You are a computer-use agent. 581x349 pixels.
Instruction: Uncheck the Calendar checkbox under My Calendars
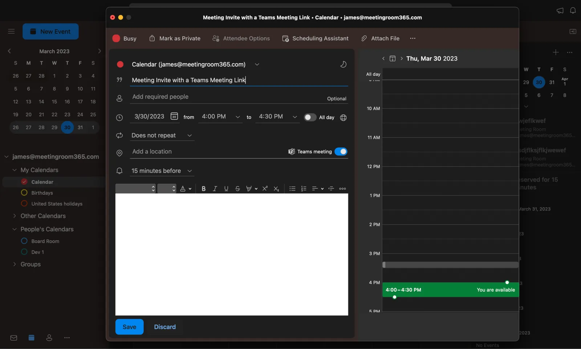tap(24, 182)
